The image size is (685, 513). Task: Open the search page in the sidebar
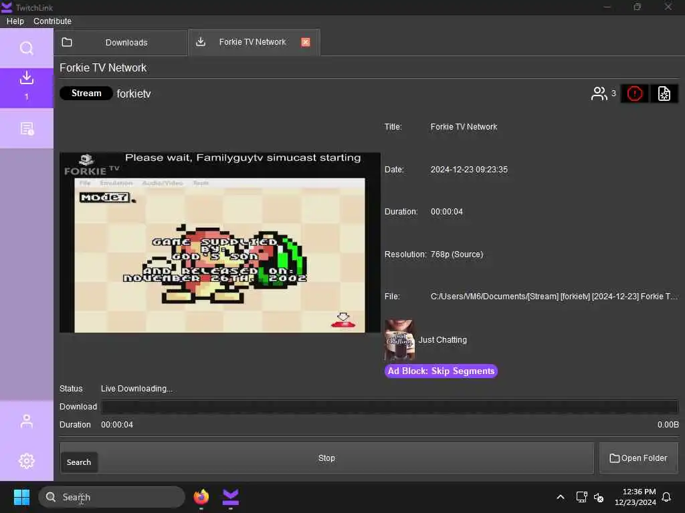pyautogui.click(x=27, y=48)
